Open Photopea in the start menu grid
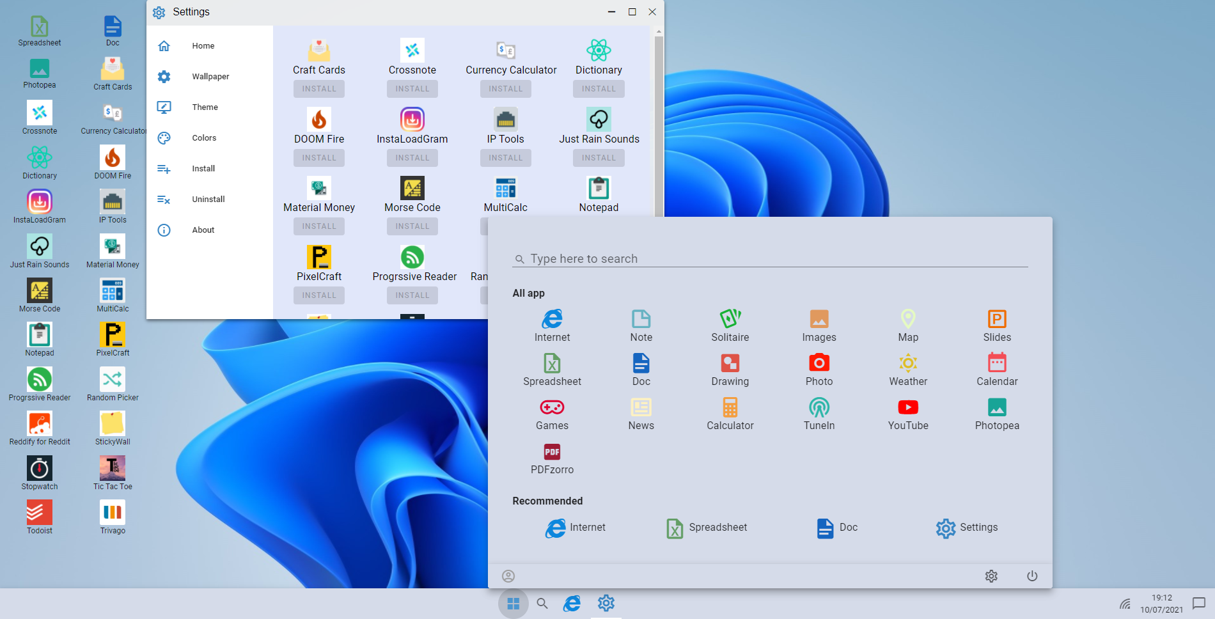This screenshot has height=619, width=1215. click(x=996, y=414)
